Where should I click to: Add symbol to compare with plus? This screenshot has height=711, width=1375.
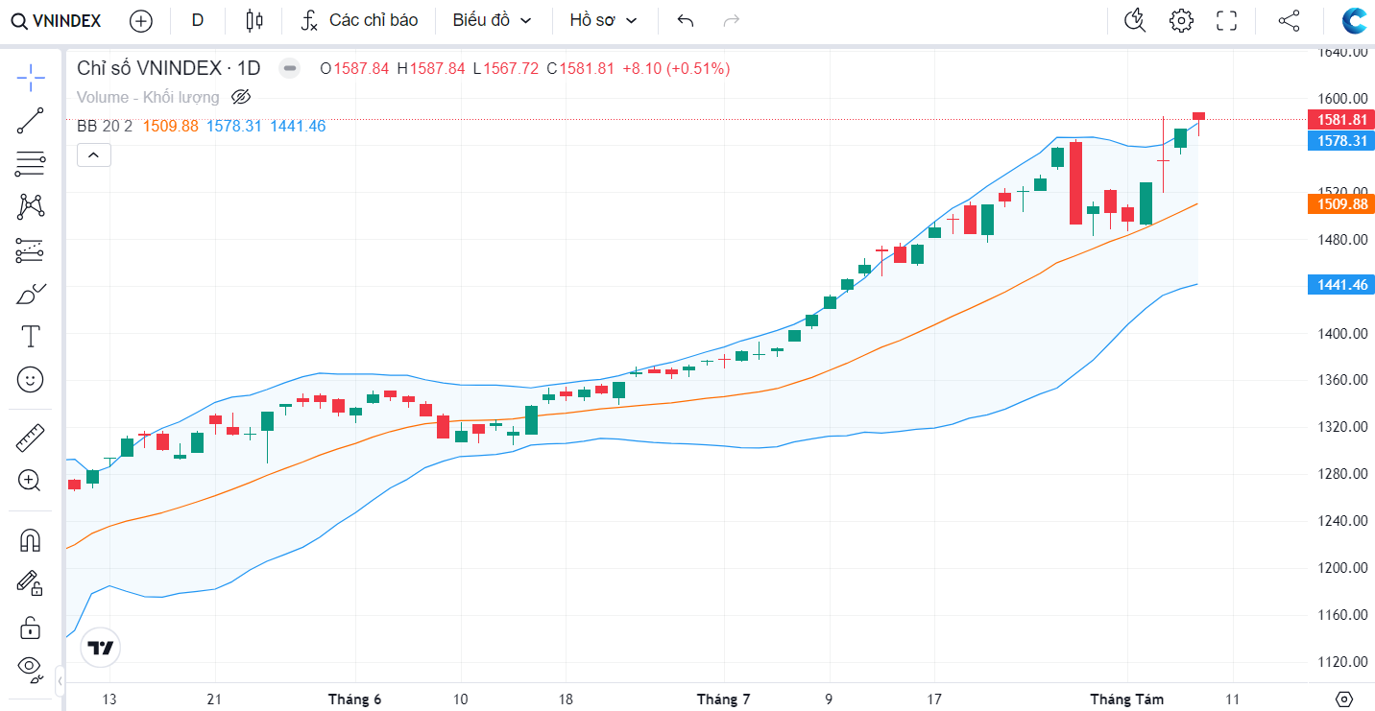pyautogui.click(x=141, y=21)
